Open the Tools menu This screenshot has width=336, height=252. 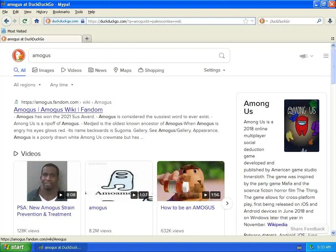tap(79, 12)
